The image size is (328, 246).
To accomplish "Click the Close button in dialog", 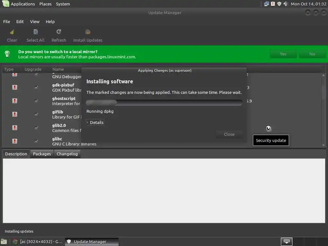I will tap(229, 134).
